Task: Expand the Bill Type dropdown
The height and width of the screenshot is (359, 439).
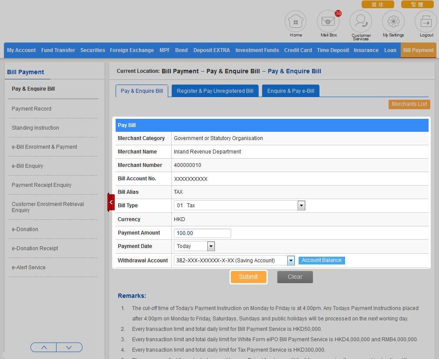Action: (x=301, y=206)
